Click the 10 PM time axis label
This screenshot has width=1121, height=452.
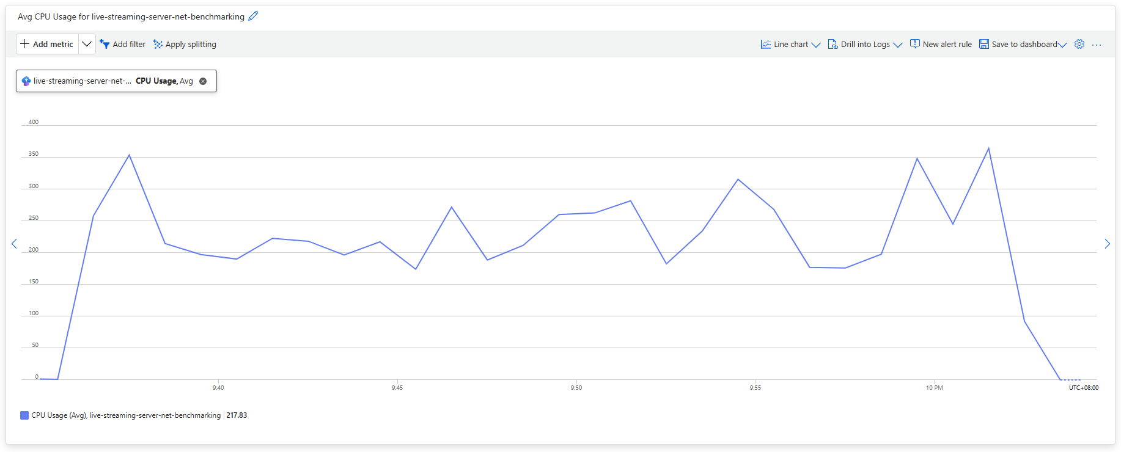[x=934, y=388]
